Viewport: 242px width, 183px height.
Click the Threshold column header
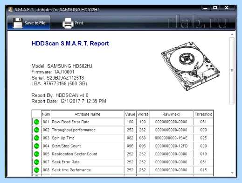(x=203, y=114)
